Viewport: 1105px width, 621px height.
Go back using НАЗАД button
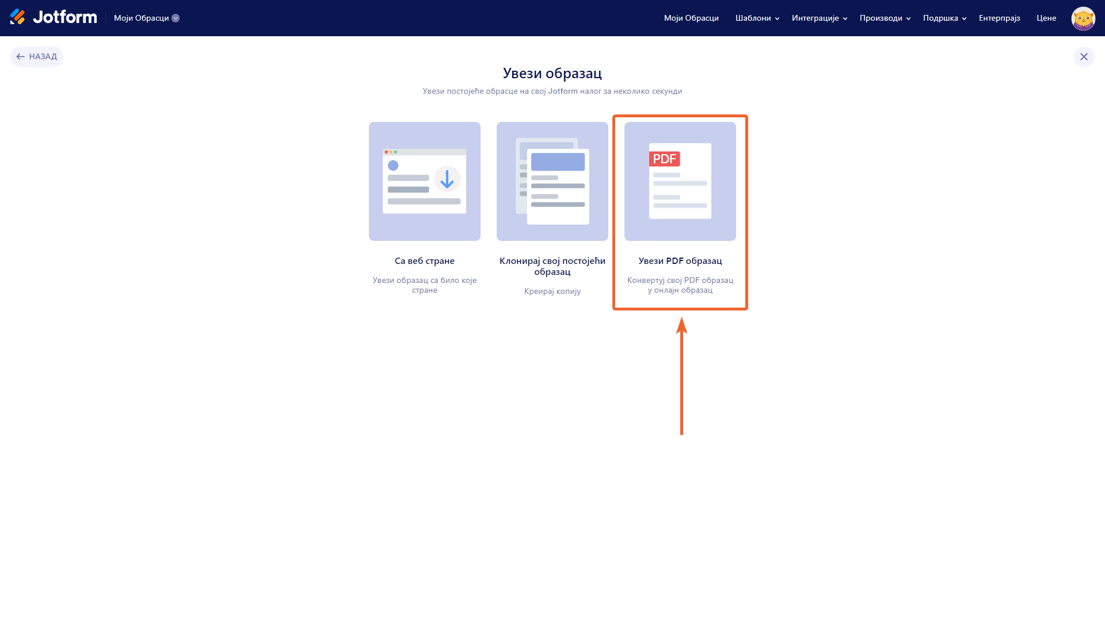point(37,56)
